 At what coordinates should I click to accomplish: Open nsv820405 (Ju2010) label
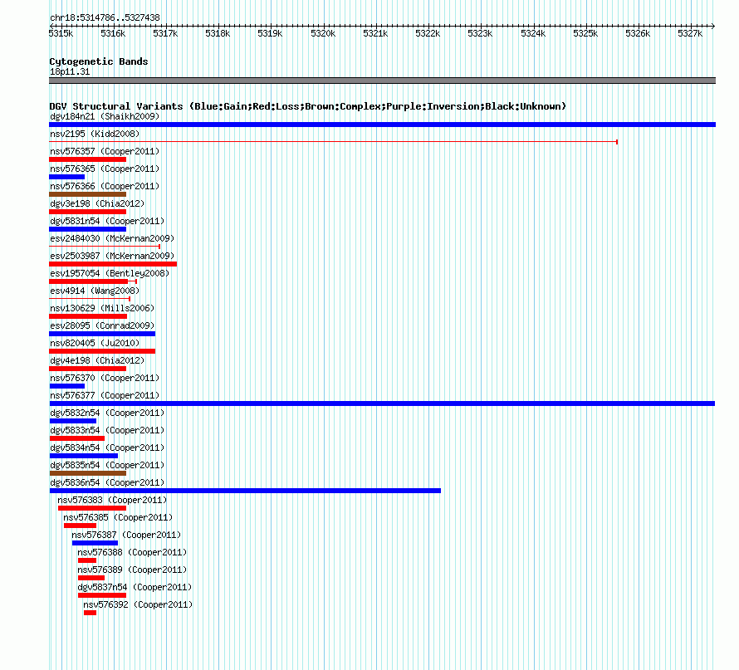click(95, 343)
